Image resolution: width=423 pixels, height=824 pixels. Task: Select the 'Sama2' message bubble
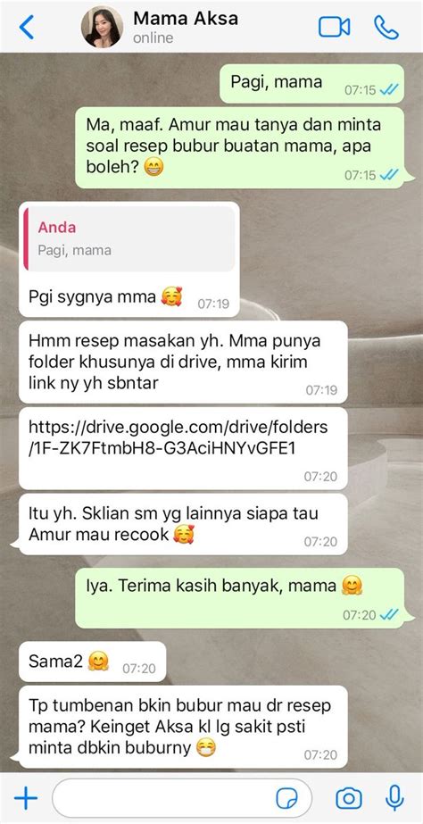point(92,662)
